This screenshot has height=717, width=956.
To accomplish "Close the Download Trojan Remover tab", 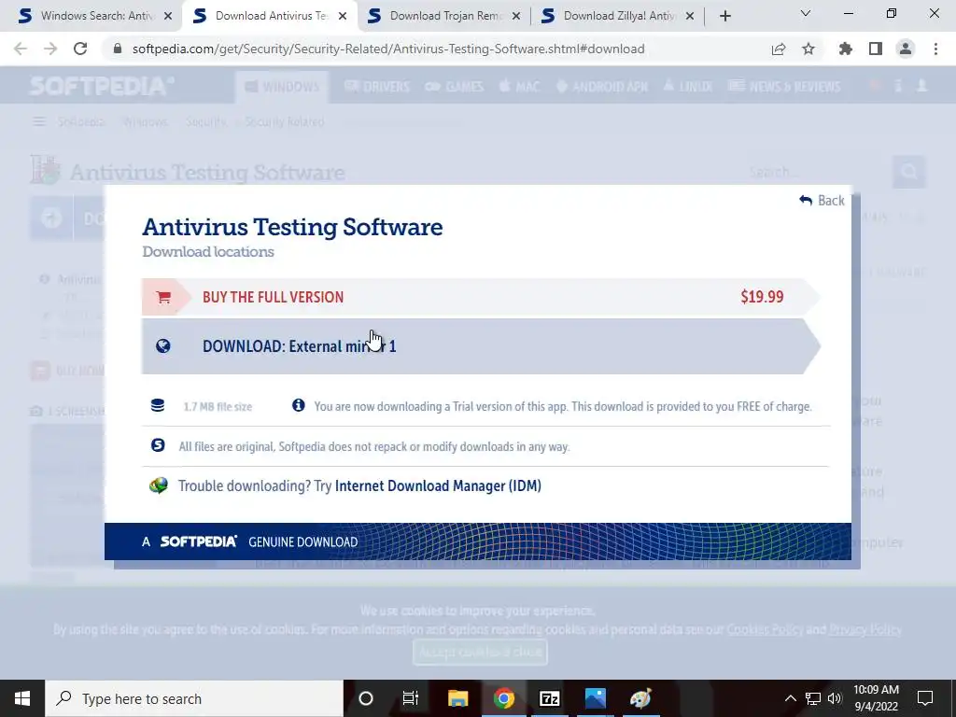I will pyautogui.click(x=515, y=17).
